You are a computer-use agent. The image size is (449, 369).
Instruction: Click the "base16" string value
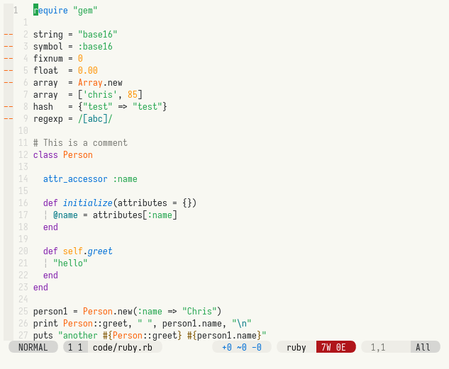[98, 35]
